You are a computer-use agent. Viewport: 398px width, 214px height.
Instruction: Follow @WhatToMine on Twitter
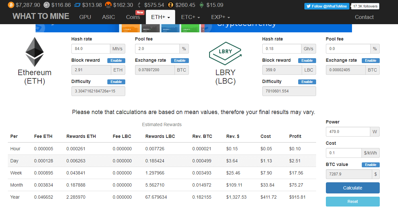327,6
